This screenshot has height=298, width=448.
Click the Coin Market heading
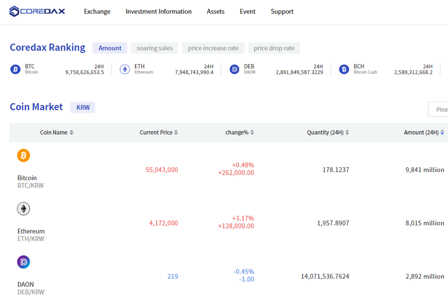(x=36, y=107)
